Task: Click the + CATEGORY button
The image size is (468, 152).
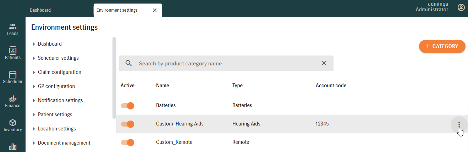Action: point(442,46)
